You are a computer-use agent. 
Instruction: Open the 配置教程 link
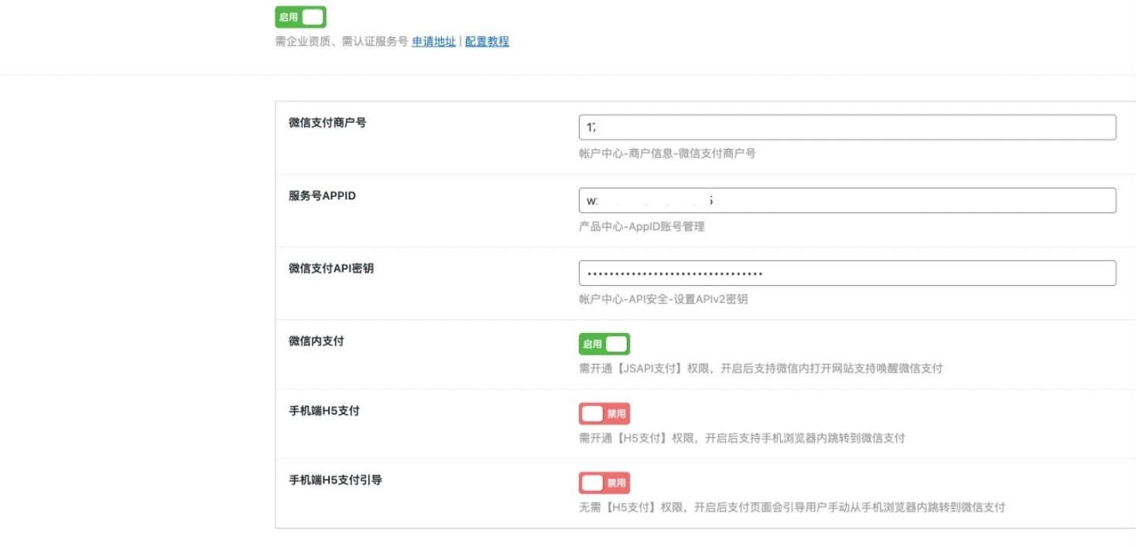487,42
